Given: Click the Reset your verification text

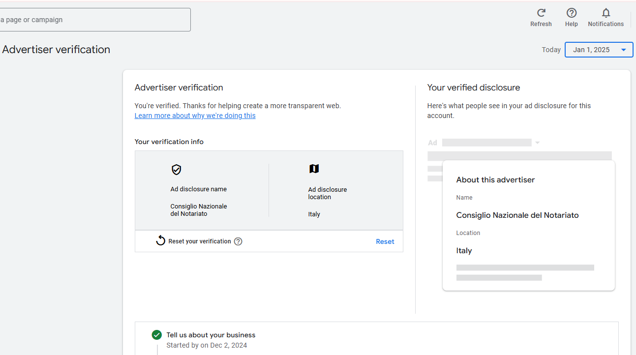Looking at the screenshot, I should tap(200, 241).
